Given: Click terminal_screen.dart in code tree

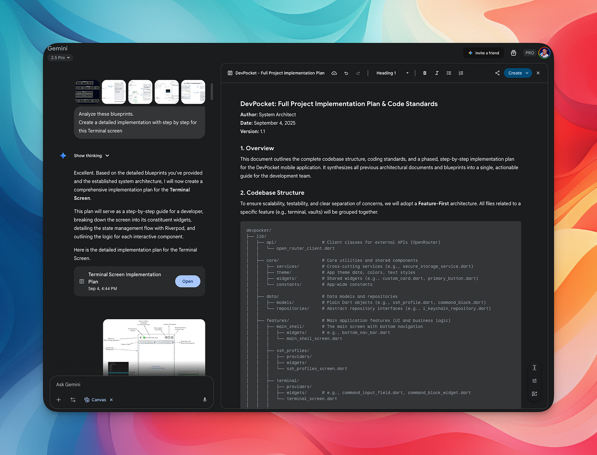Looking at the screenshot, I should [312, 398].
